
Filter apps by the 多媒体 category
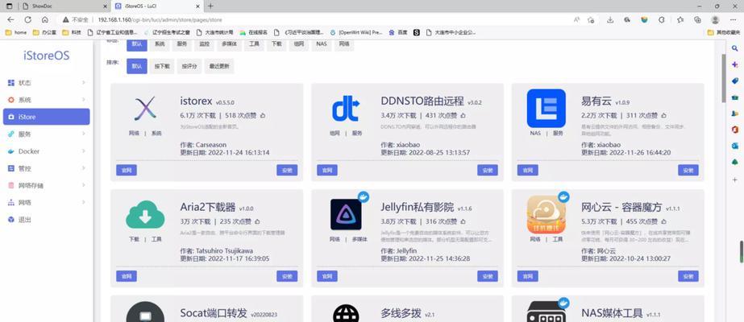230,44
